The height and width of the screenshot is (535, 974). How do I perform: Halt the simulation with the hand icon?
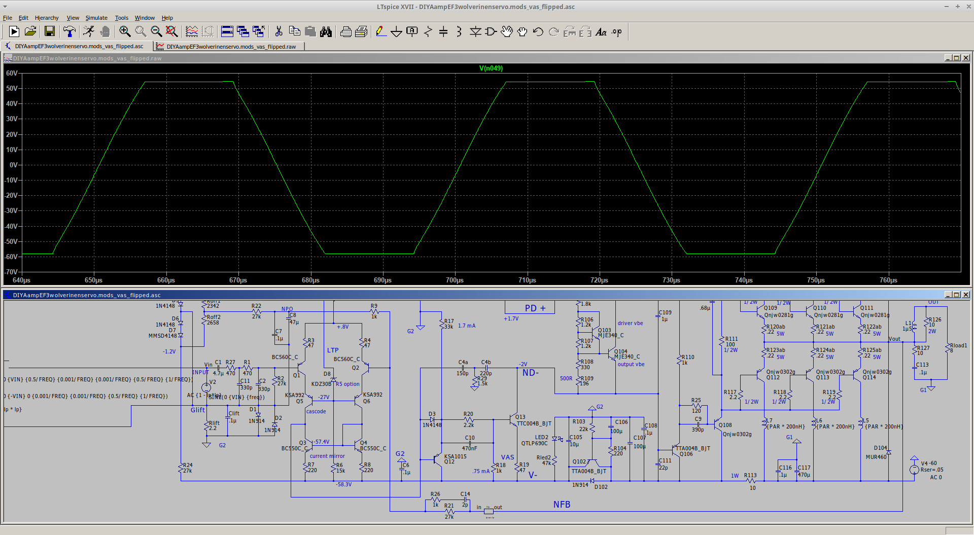(x=105, y=31)
